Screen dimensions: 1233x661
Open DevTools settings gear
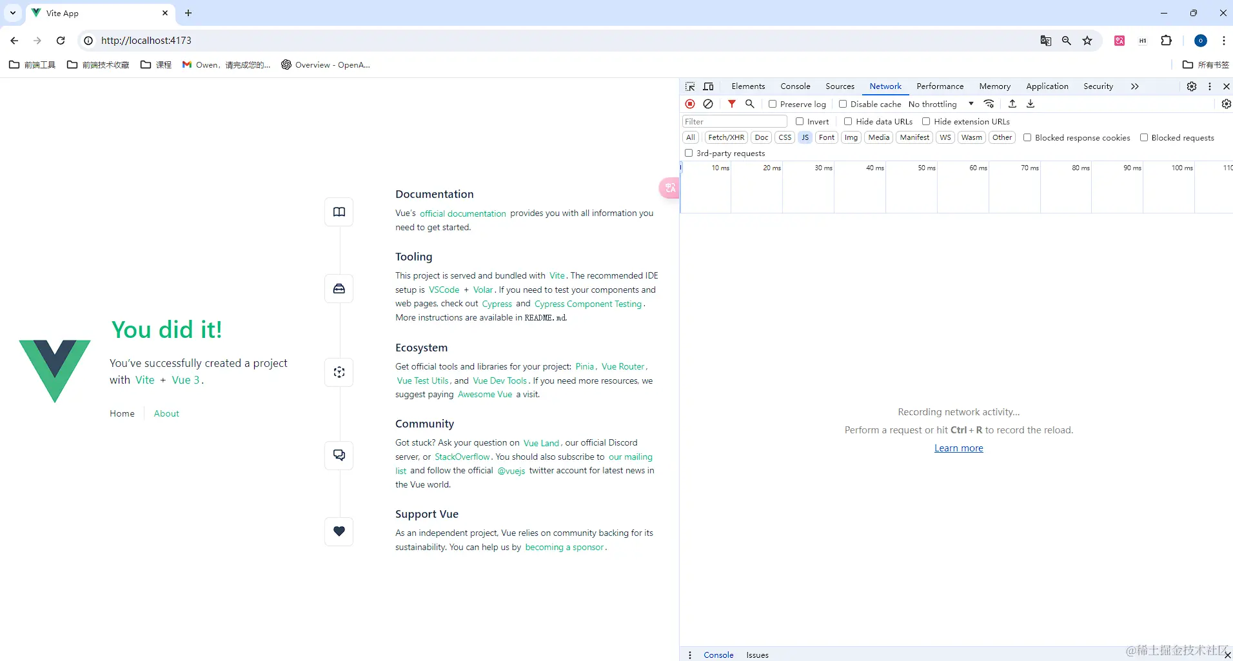[x=1192, y=86]
